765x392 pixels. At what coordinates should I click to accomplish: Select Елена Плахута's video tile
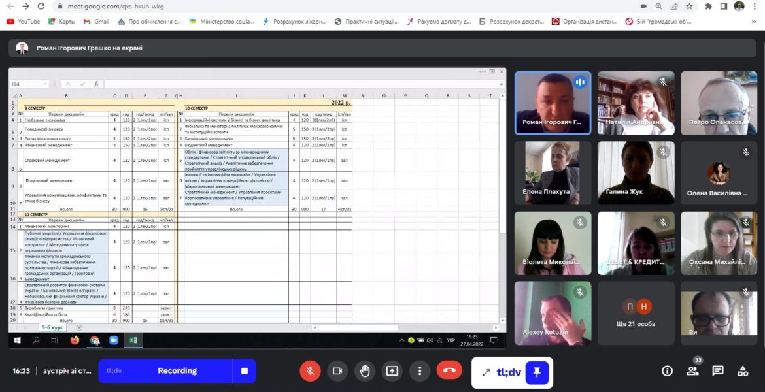click(x=552, y=173)
